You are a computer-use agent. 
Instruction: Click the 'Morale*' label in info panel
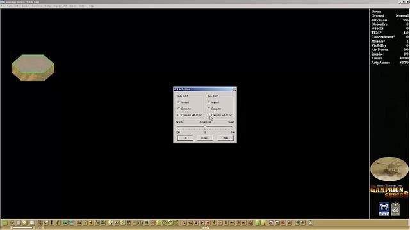[378, 41]
